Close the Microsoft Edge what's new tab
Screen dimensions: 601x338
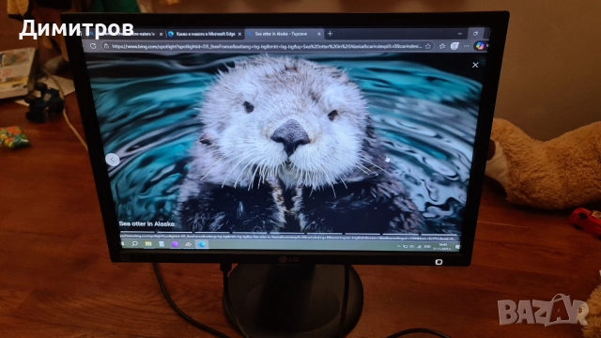239,34
